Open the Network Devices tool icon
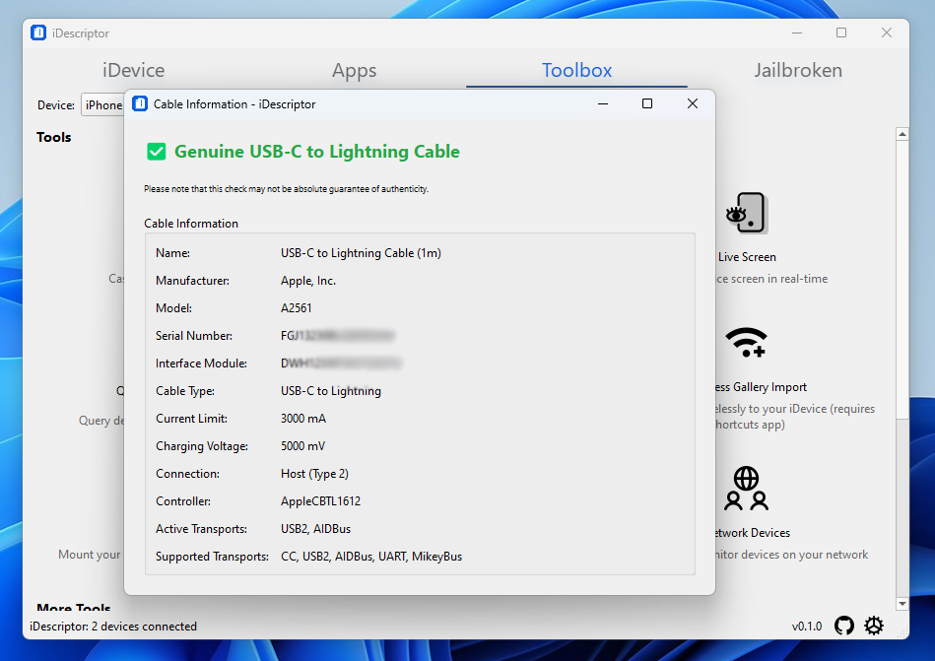Image resolution: width=935 pixels, height=661 pixels. [x=746, y=487]
